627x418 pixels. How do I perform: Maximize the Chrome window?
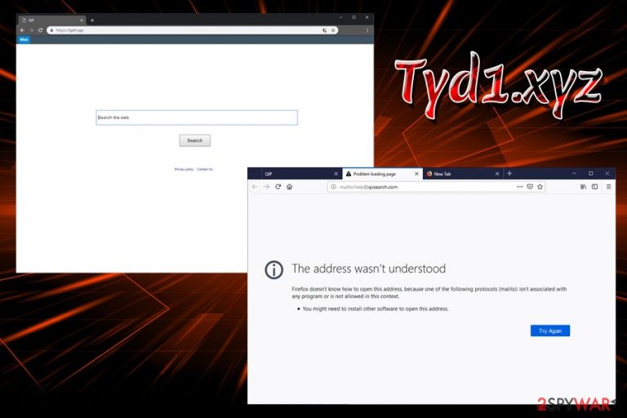(354, 17)
